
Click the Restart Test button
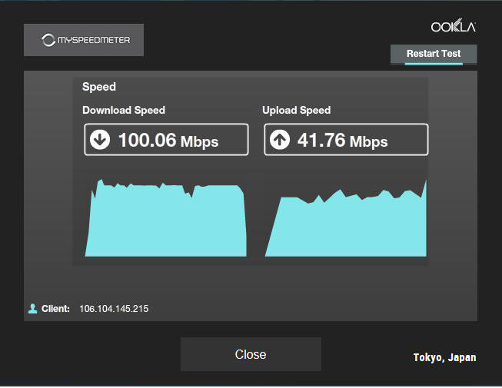click(434, 55)
